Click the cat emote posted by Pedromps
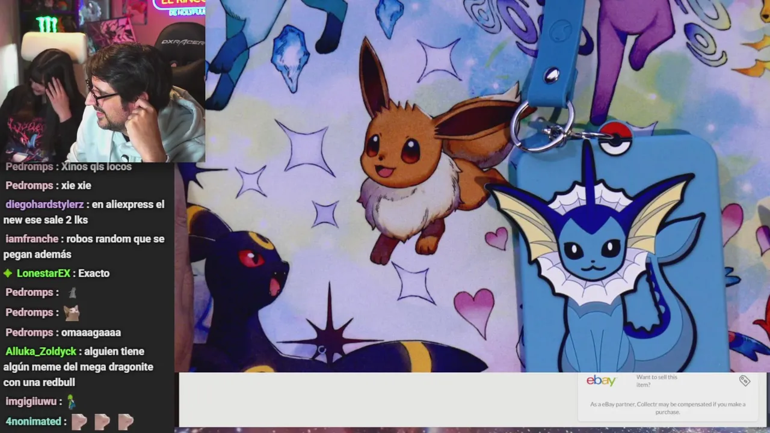 pos(72,313)
